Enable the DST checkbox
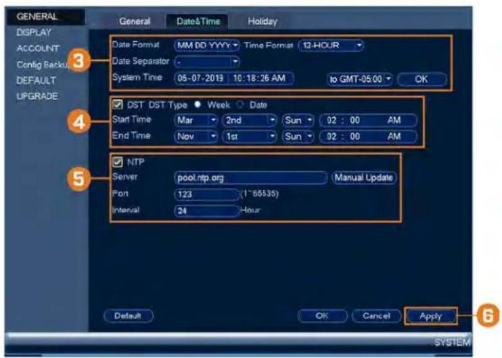The height and width of the screenshot is (358, 502). (x=118, y=104)
